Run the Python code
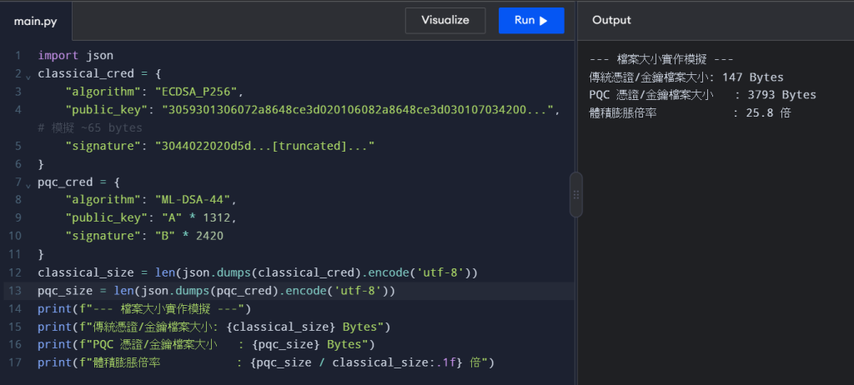The image size is (854, 385). coord(531,21)
